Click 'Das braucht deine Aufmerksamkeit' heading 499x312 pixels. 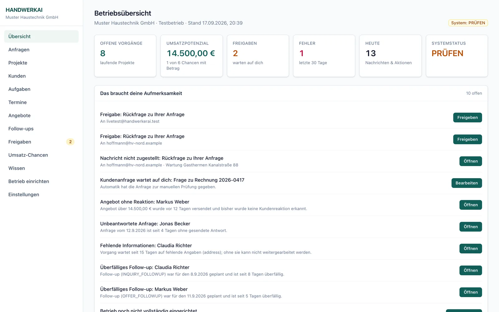[x=141, y=93]
